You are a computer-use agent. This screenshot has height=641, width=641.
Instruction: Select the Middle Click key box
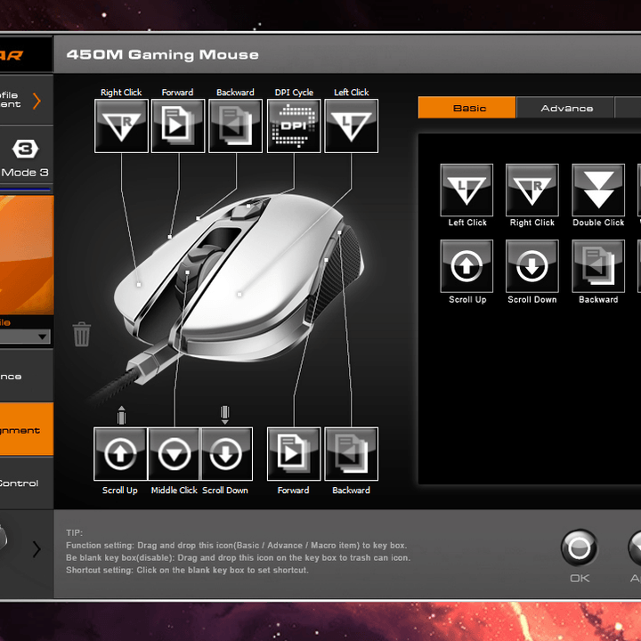click(x=174, y=454)
